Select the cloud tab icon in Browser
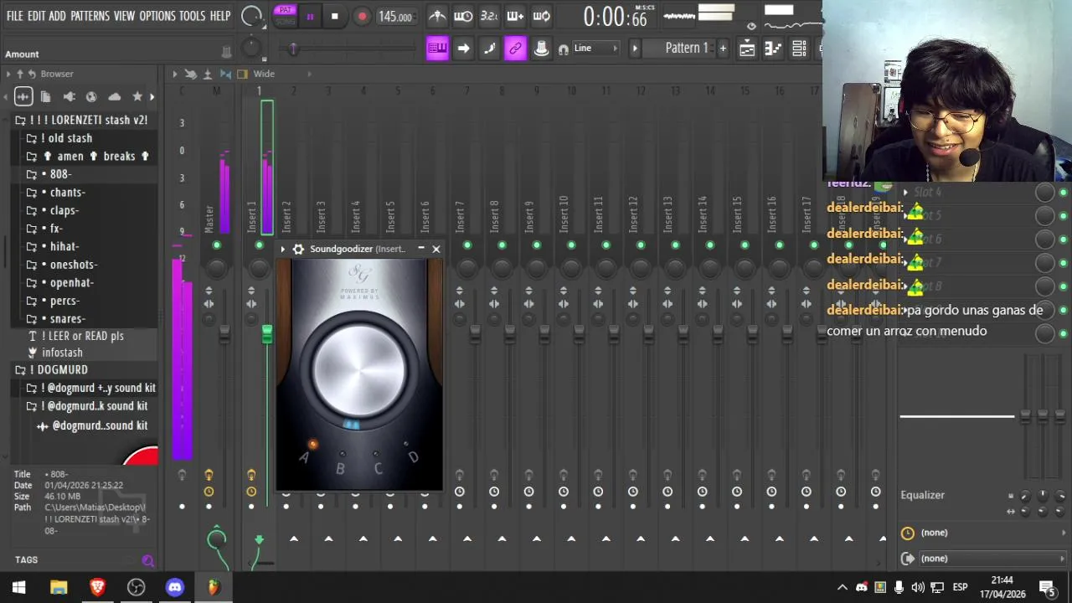The image size is (1072, 603). pyautogui.click(x=115, y=96)
